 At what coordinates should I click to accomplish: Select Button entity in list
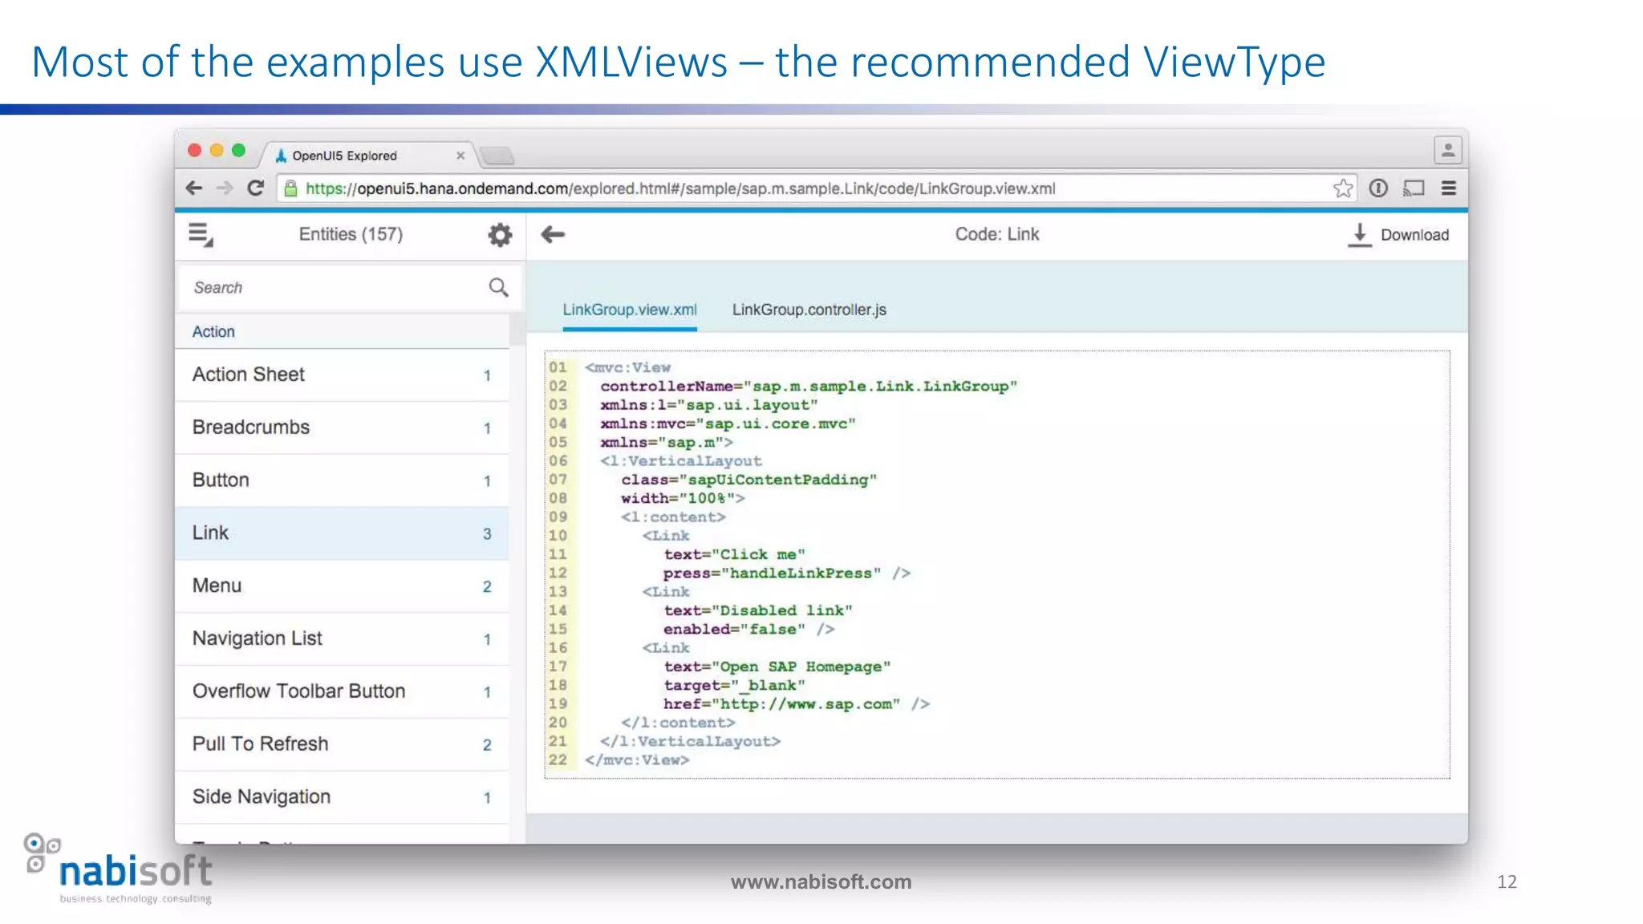coord(342,480)
